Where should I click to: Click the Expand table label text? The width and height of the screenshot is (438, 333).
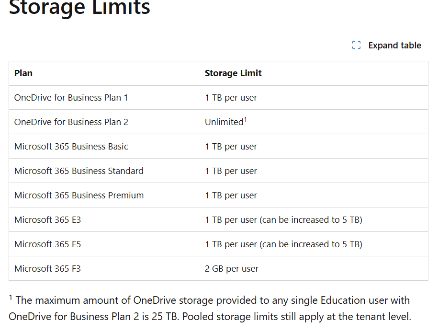pos(394,45)
